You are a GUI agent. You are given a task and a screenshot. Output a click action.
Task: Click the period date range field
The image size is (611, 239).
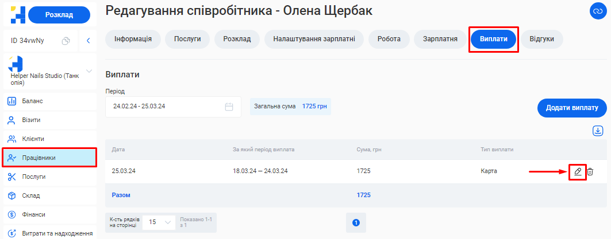(167, 107)
